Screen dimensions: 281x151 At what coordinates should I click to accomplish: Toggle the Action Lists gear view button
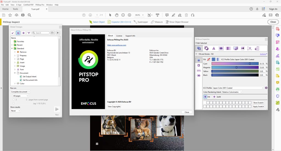24,33
